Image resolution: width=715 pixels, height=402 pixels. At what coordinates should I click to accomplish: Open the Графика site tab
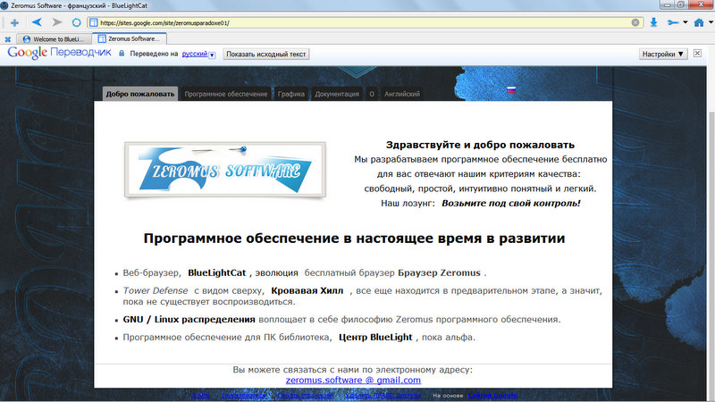[291, 94]
